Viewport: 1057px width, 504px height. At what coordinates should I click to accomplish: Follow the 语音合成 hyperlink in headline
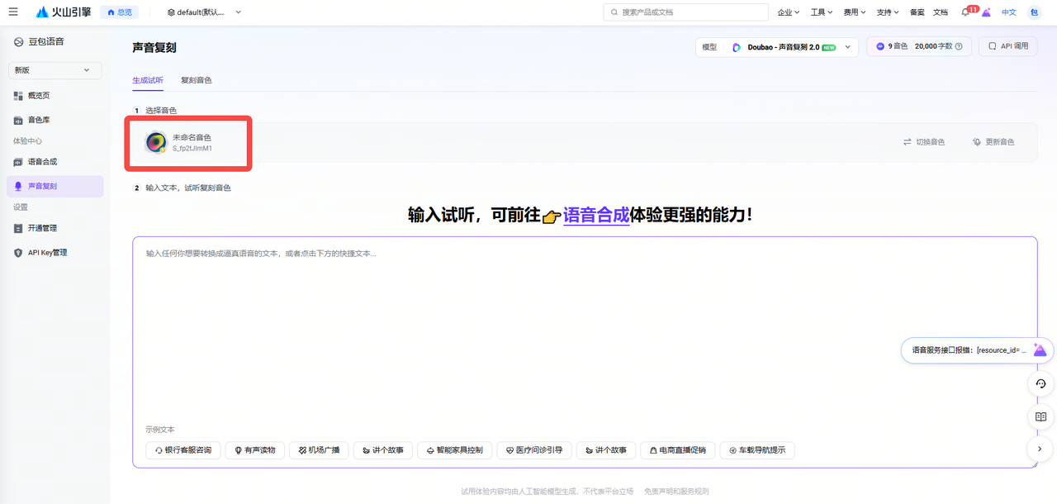596,216
